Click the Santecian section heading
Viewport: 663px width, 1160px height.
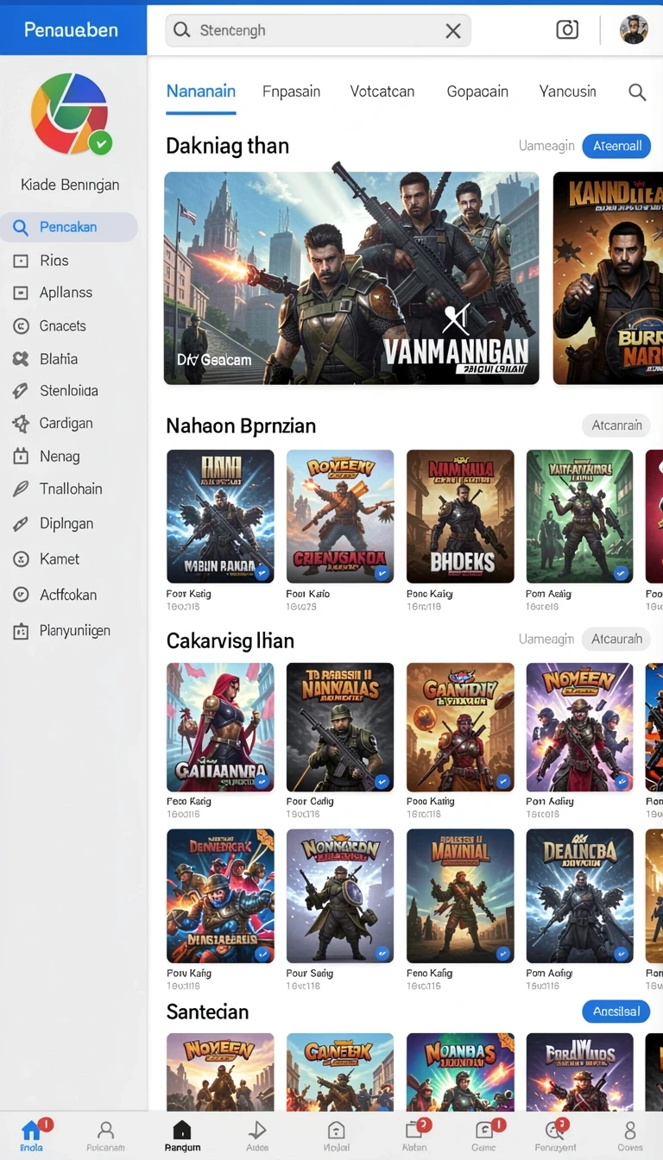click(x=207, y=1012)
